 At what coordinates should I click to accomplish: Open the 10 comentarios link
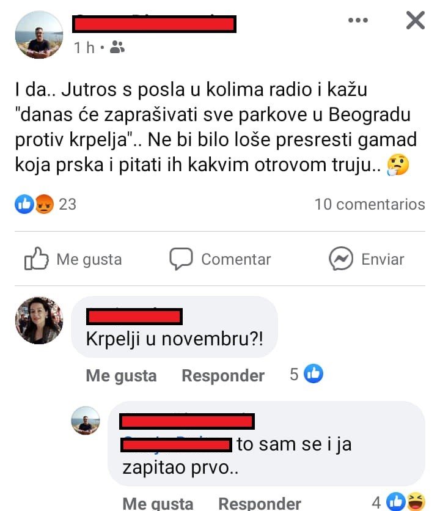pyautogui.click(x=370, y=204)
